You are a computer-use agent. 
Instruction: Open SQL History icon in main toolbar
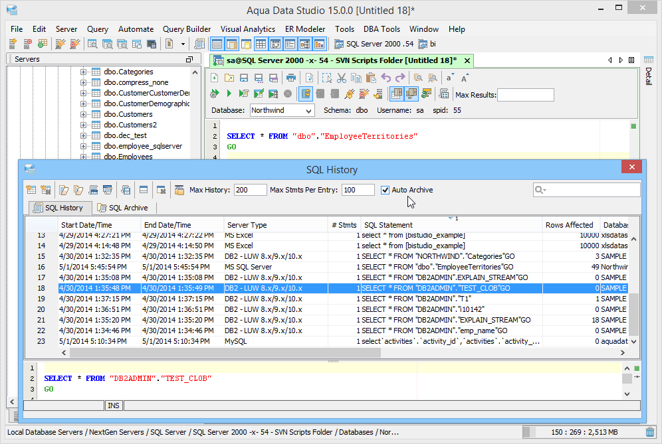click(199, 44)
